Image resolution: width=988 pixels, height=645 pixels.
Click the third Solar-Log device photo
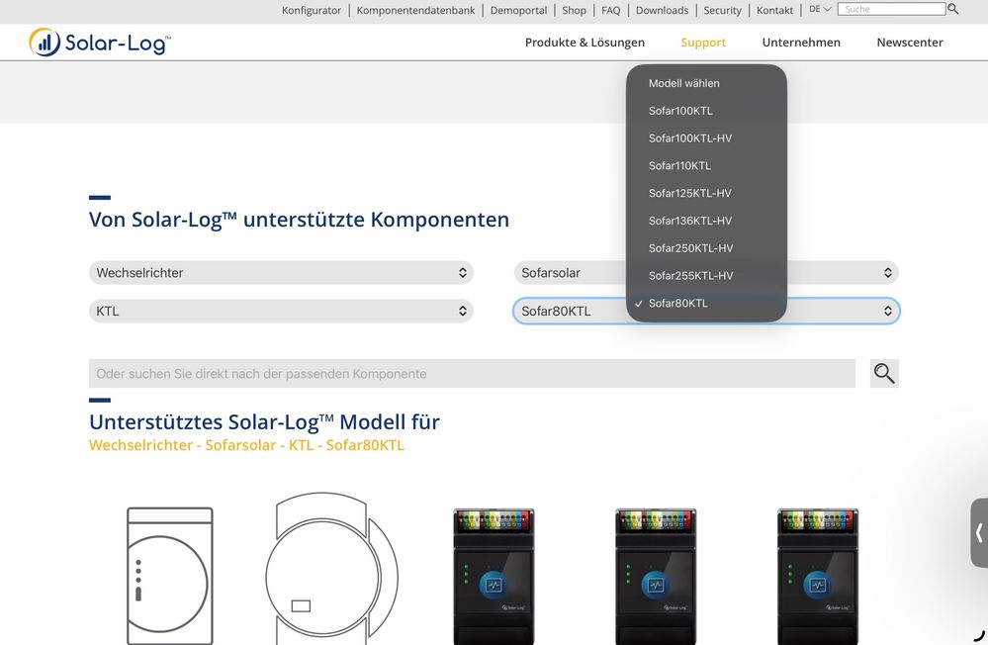coord(494,576)
